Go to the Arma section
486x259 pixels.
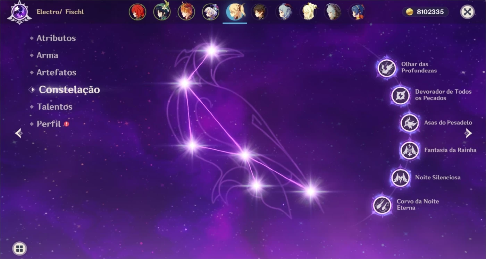tap(47, 55)
